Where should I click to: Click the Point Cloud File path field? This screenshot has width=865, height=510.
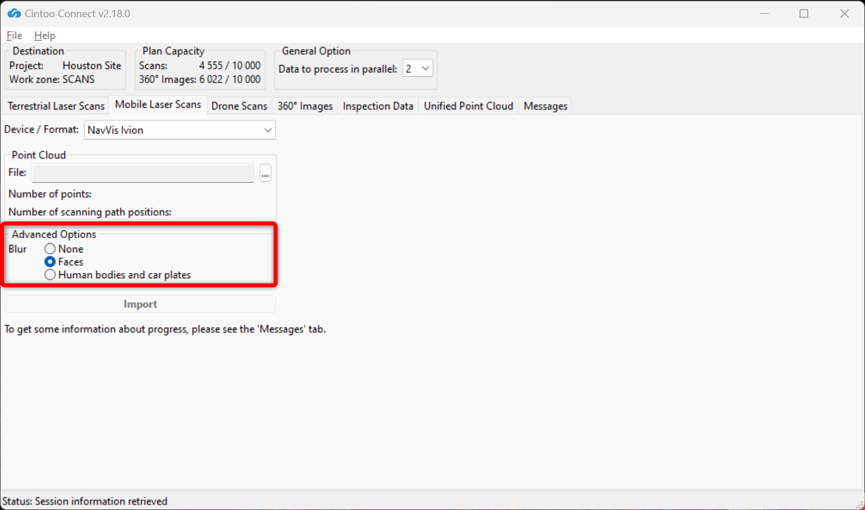(143, 173)
